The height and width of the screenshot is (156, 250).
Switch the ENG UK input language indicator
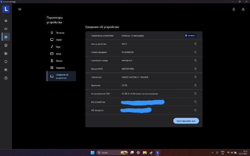pos(222,153)
